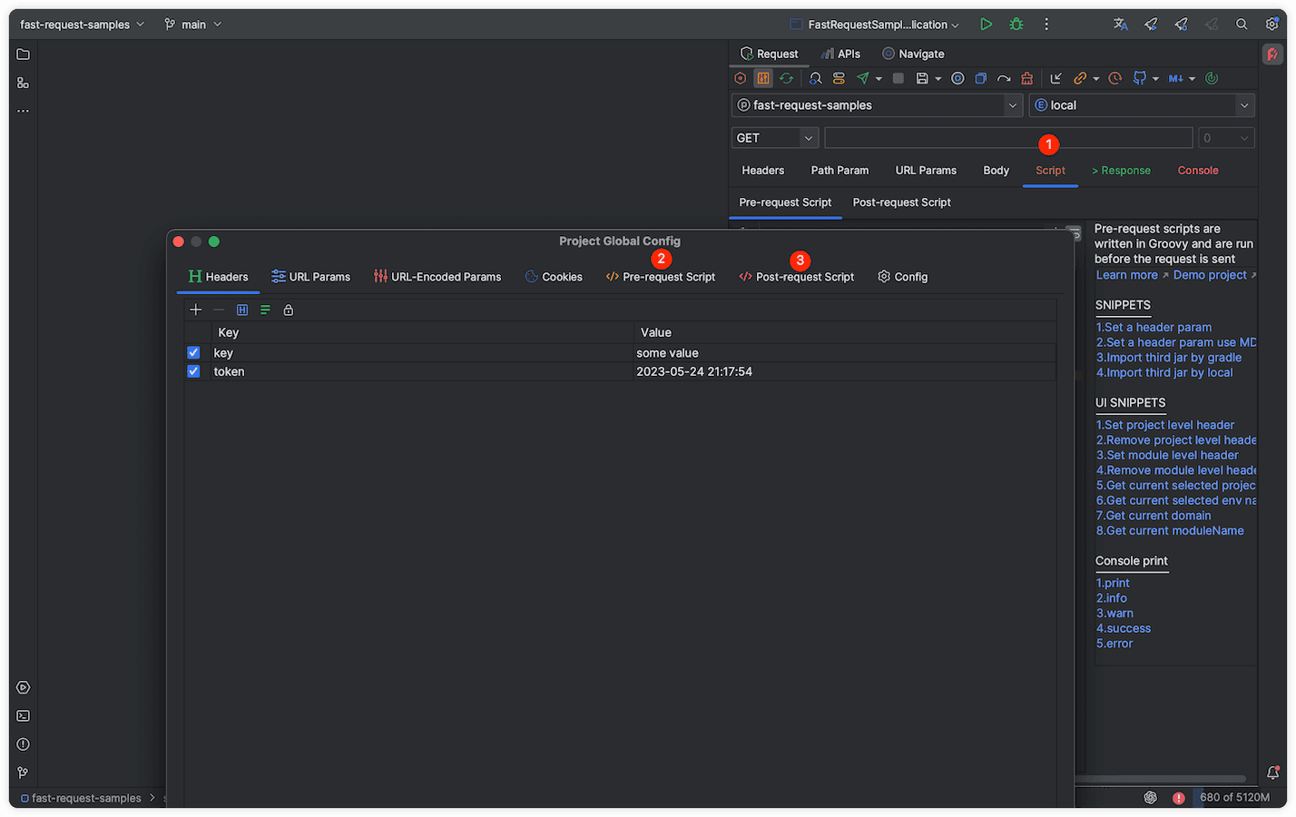Click the GitHub octocat toolbar icon

1140,79
